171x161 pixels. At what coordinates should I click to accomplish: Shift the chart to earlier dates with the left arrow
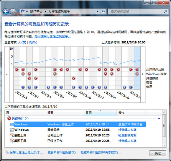coord(7,74)
